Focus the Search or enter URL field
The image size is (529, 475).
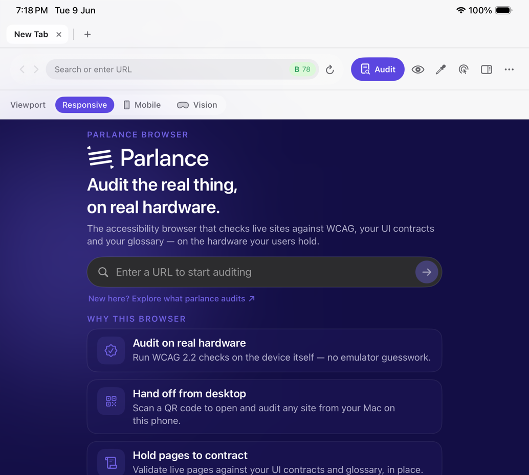(182, 69)
